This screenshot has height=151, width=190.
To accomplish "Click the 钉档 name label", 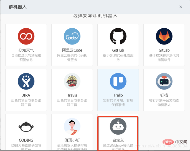I will (x=164, y=95).
